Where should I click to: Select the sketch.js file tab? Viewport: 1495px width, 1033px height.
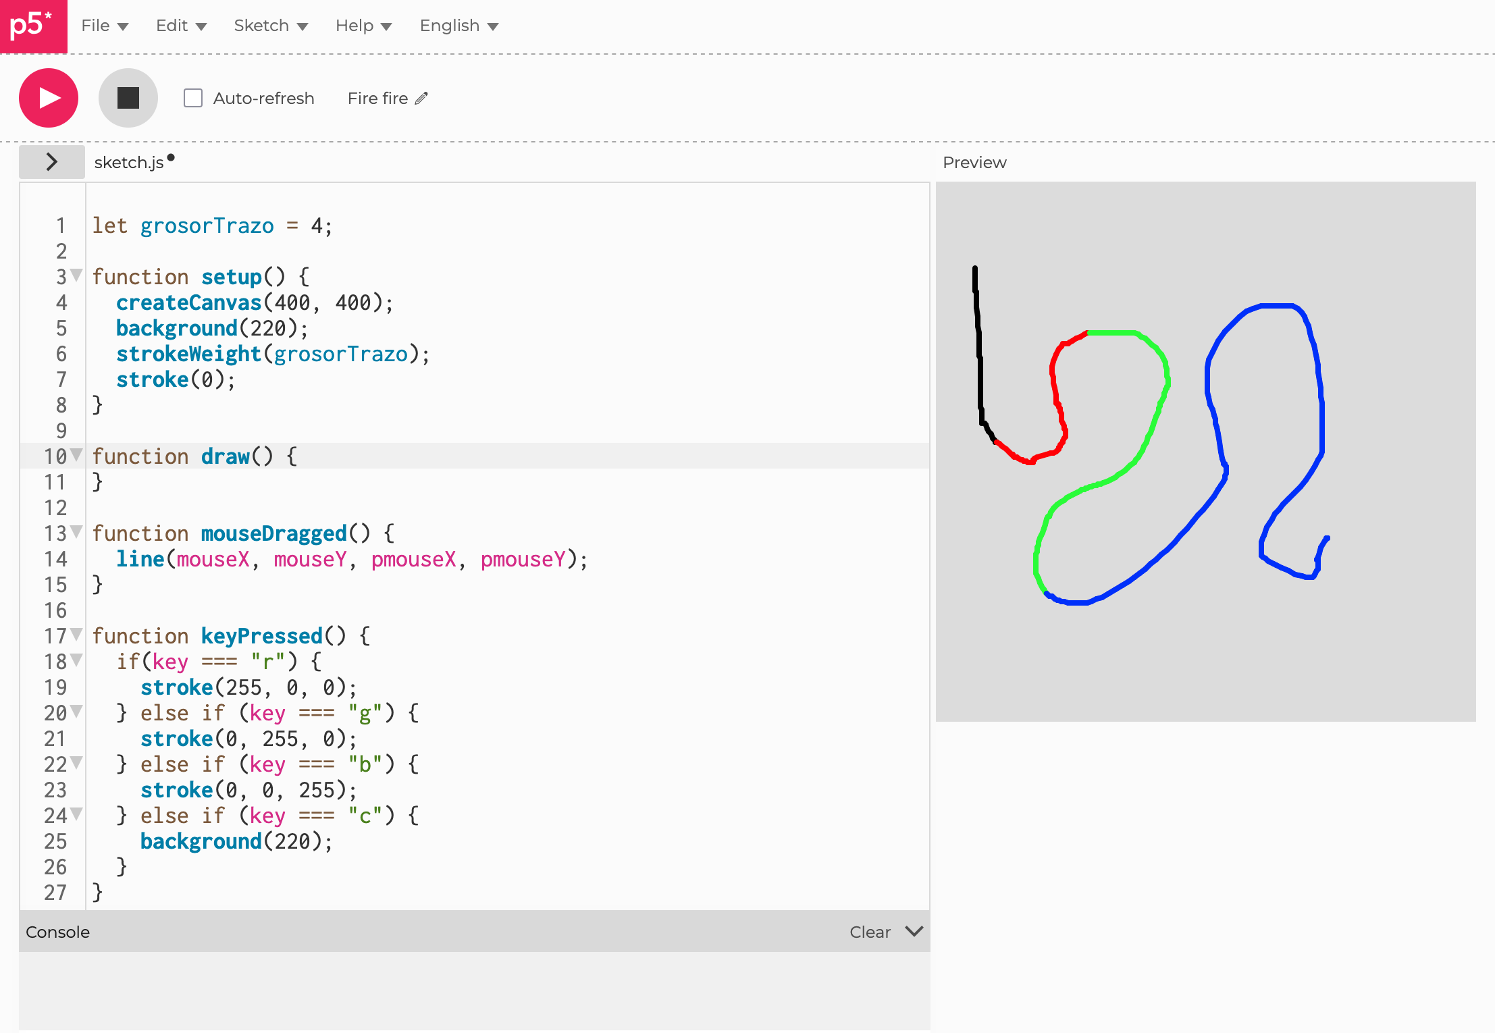pyautogui.click(x=129, y=163)
